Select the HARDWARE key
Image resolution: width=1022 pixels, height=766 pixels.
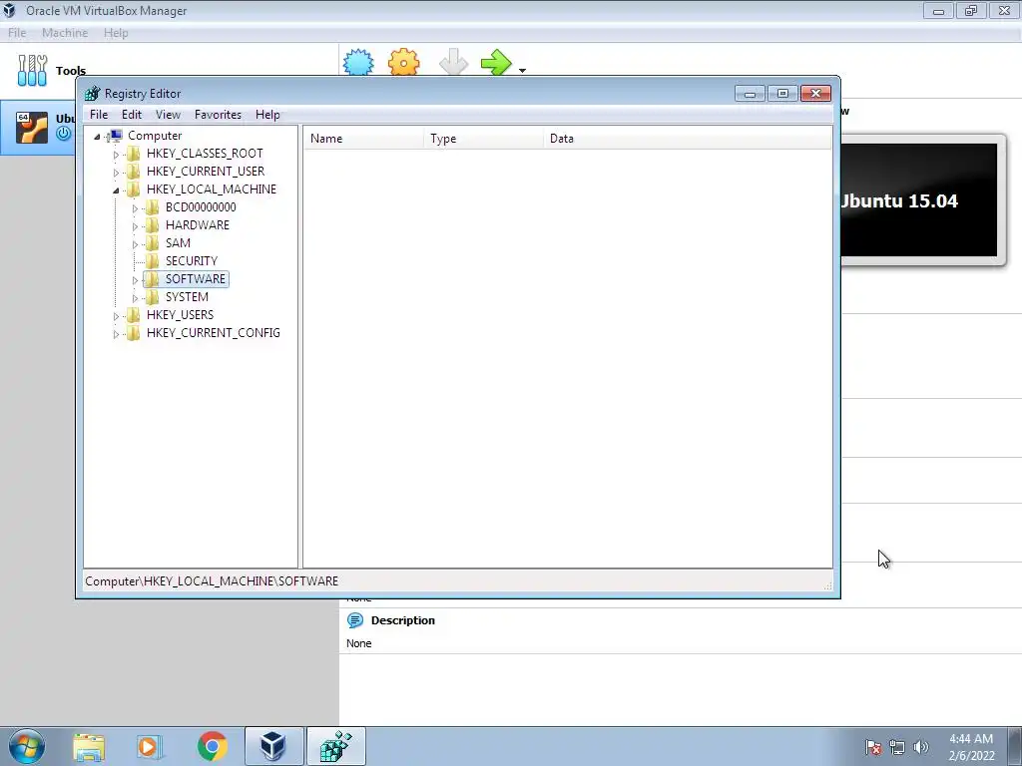click(x=198, y=224)
